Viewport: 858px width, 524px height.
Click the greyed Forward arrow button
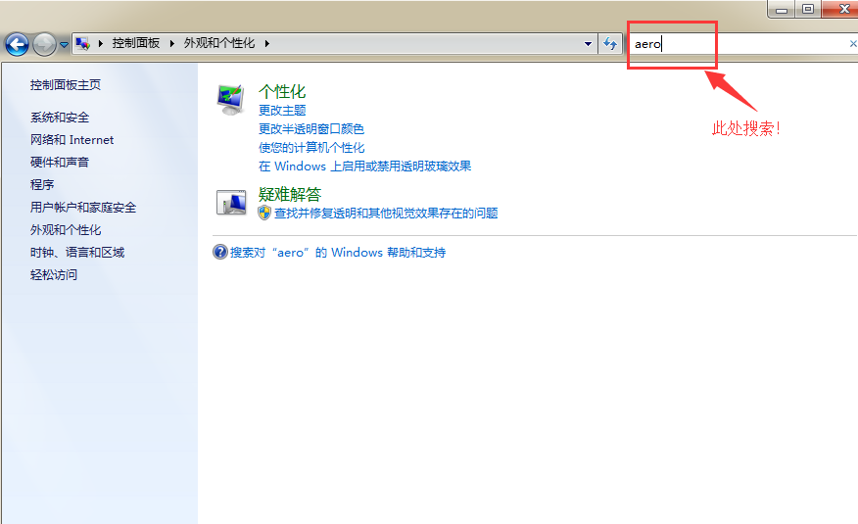[44, 44]
